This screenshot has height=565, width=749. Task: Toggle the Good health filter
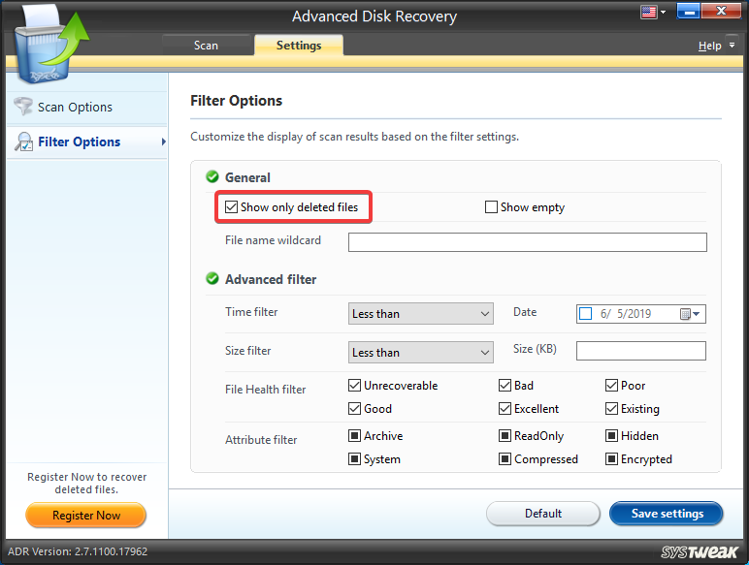[354, 408]
